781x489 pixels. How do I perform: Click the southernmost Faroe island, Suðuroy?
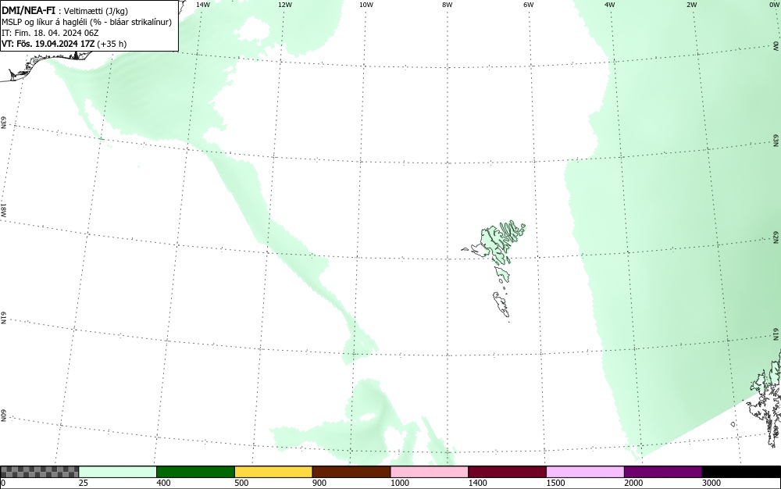click(501, 304)
